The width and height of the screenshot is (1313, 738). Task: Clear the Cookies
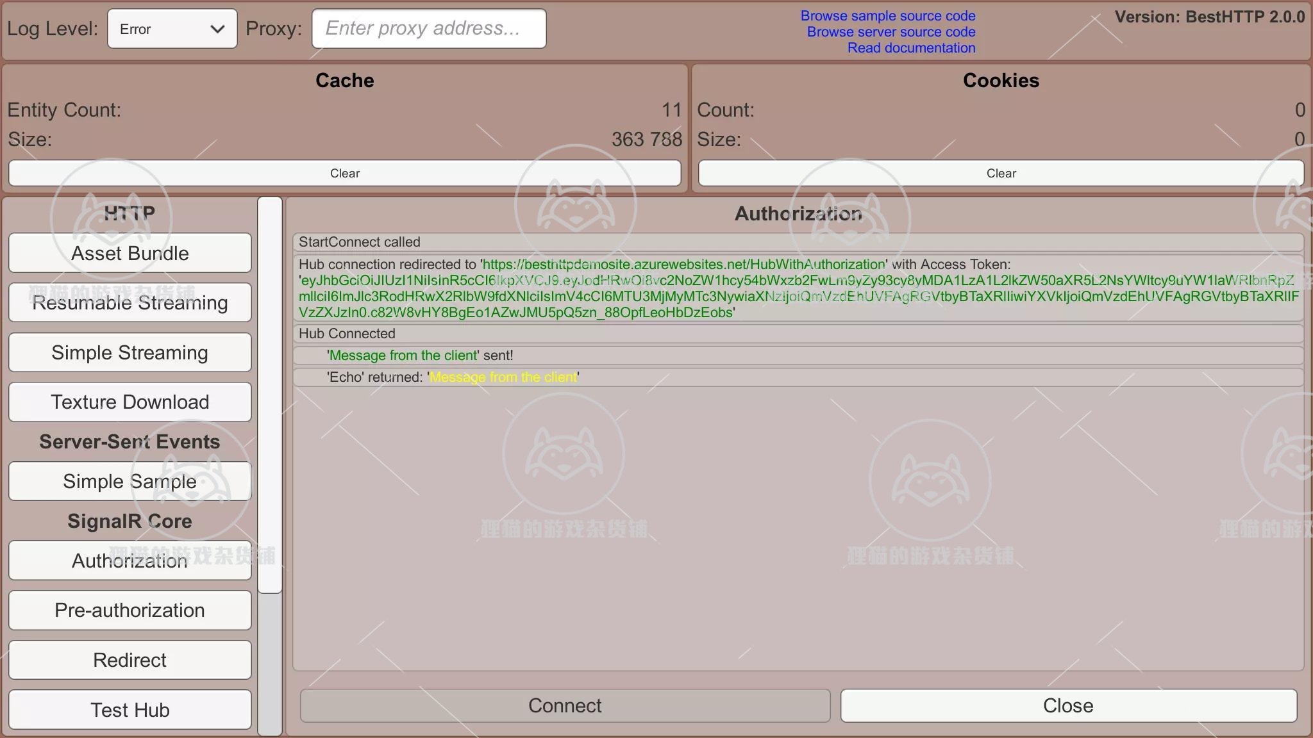[1001, 173]
